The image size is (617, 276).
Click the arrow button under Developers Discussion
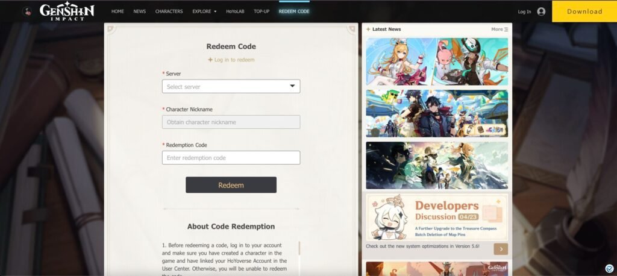[x=501, y=249]
